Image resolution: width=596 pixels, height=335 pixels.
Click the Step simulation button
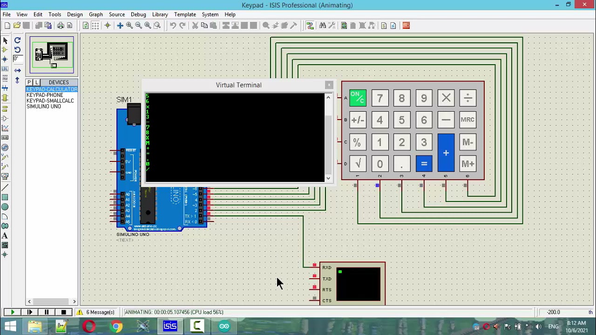point(29,312)
